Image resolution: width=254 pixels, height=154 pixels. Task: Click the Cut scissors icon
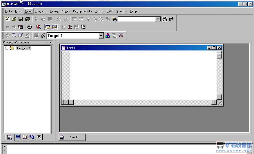click(x=36, y=19)
